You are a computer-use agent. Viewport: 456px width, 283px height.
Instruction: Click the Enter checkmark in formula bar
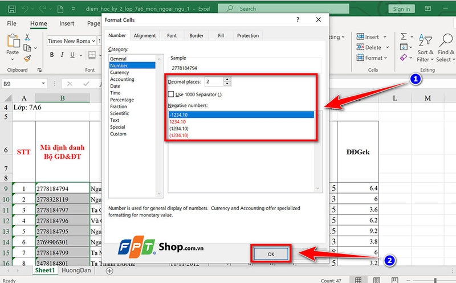86,84
